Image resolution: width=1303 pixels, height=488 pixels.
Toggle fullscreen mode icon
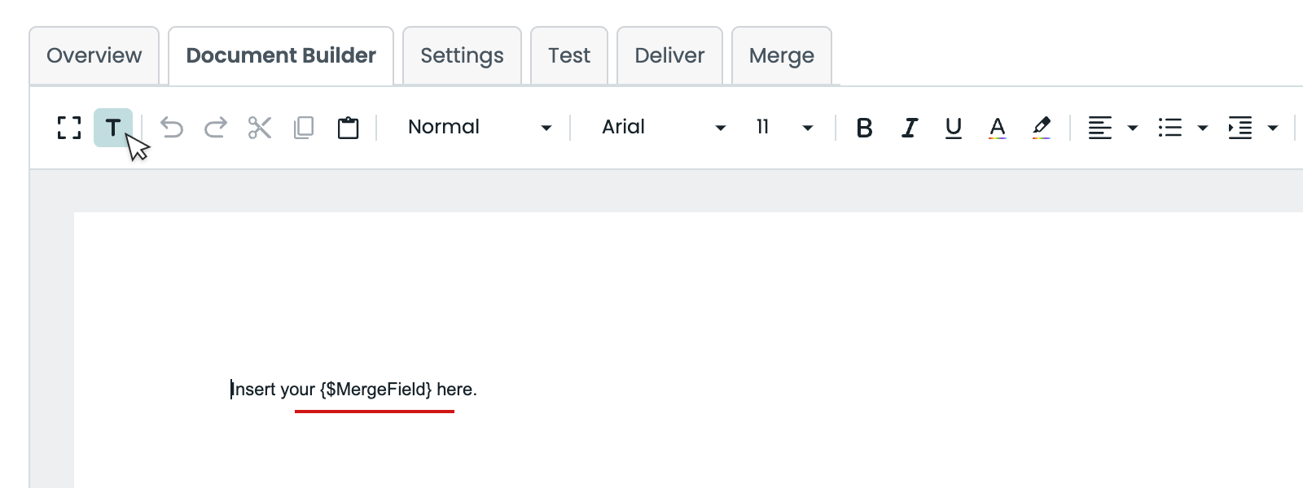coord(69,128)
